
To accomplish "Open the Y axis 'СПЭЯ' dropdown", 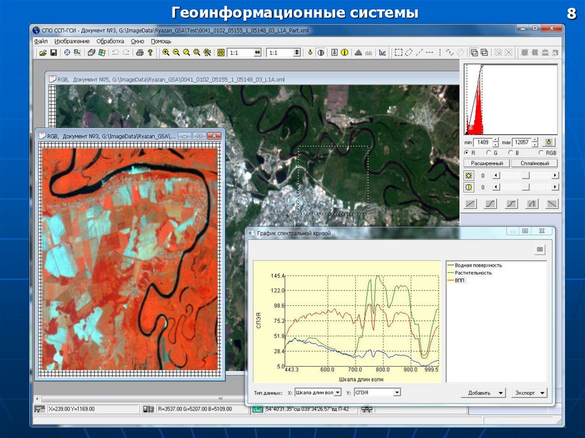I will (x=396, y=392).
